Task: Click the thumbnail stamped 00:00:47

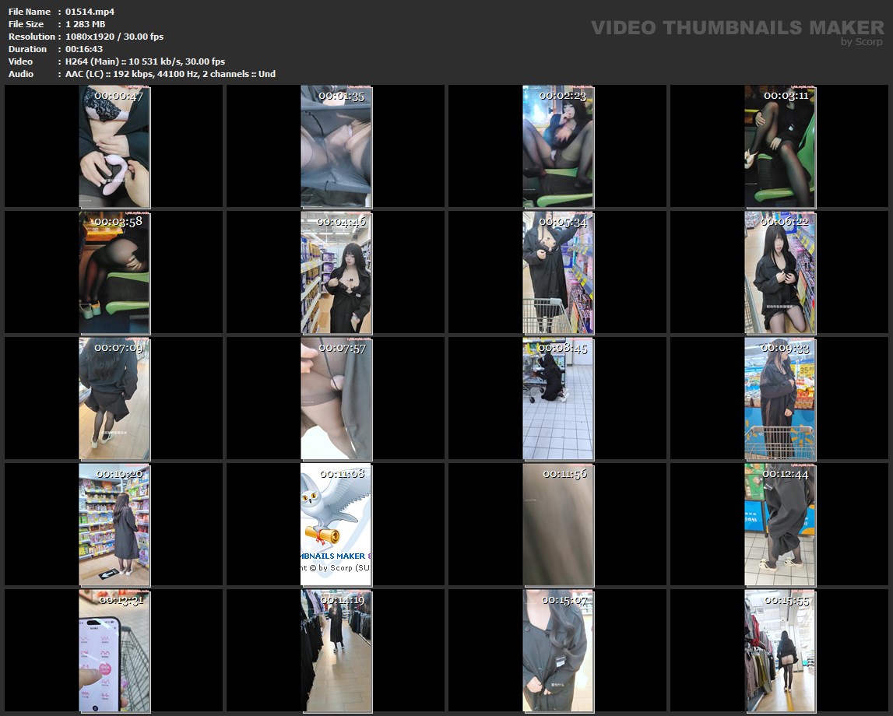Action: [114, 146]
